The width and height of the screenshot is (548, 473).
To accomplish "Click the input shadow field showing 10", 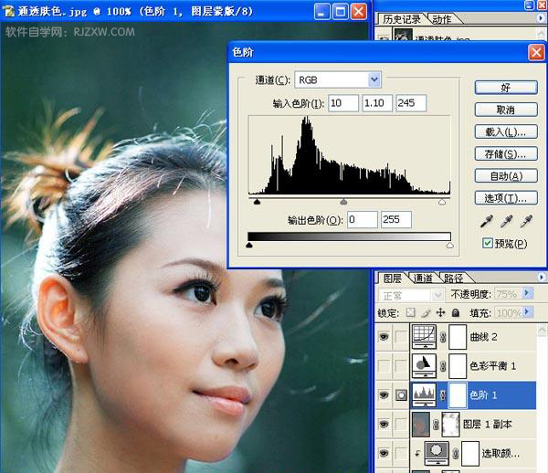I will pos(343,103).
